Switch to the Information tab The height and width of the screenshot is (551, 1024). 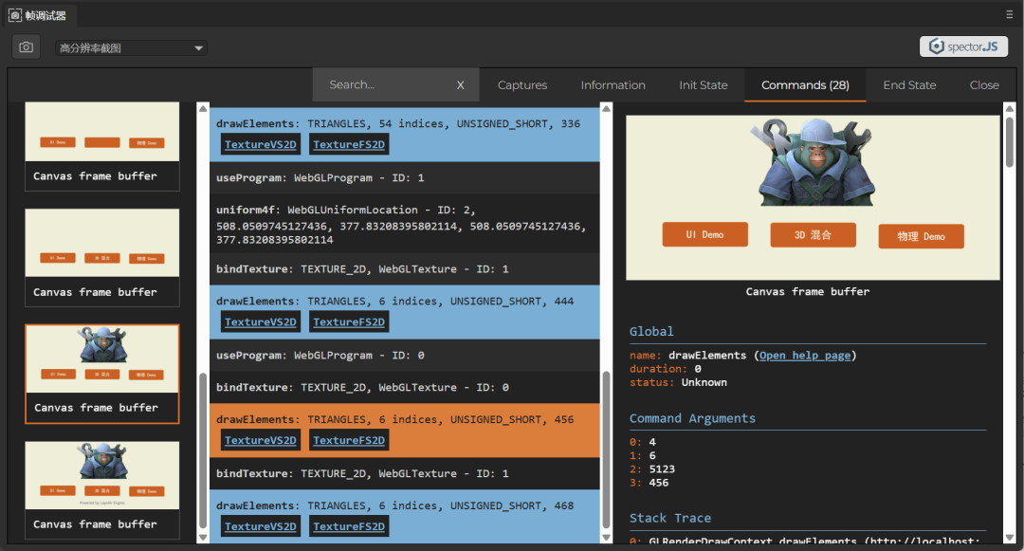click(x=613, y=84)
